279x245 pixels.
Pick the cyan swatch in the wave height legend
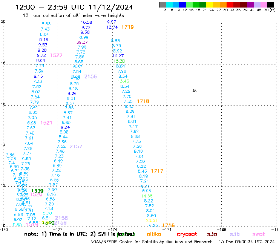pyautogui.click(x=169, y=5)
